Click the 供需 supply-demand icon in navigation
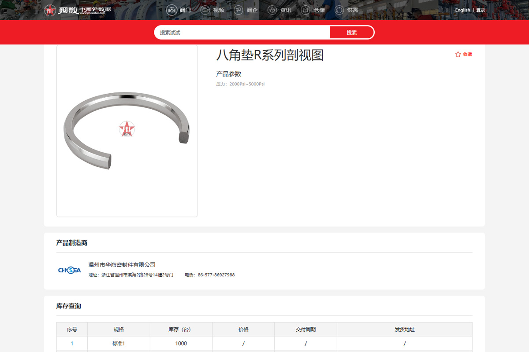This screenshot has width=529, height=352. click(339, 10)
